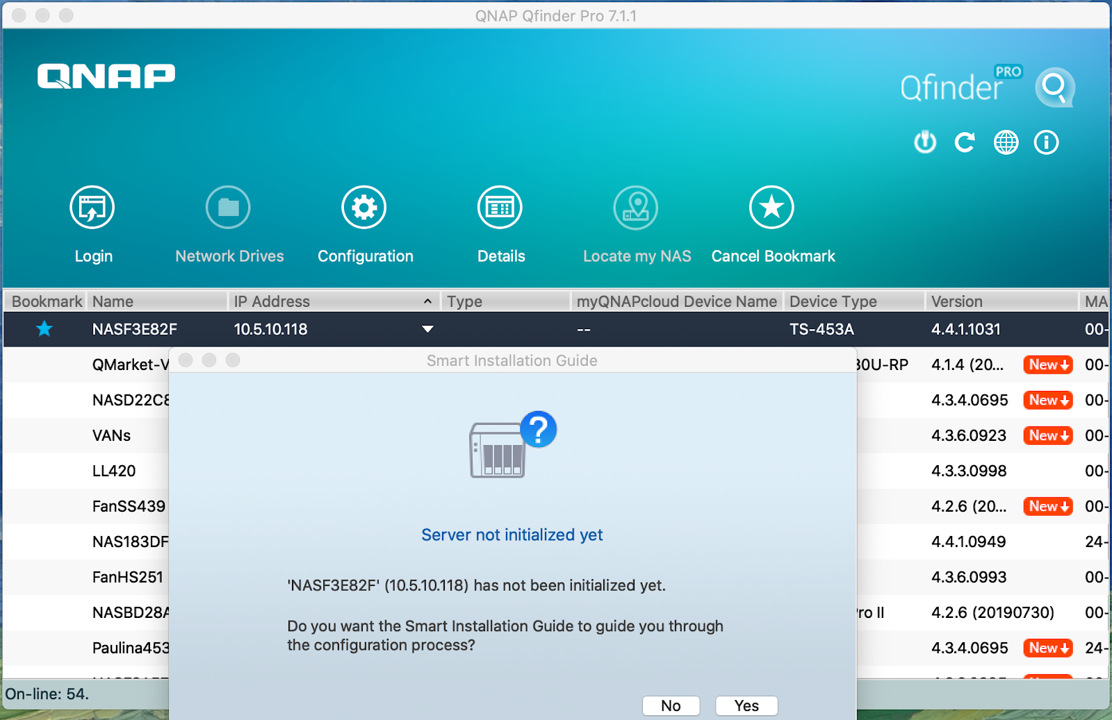The width and height of the screenshot is (1112, 720).
Task: Show NAS Details from the toolbar
Action: point(500,208)
